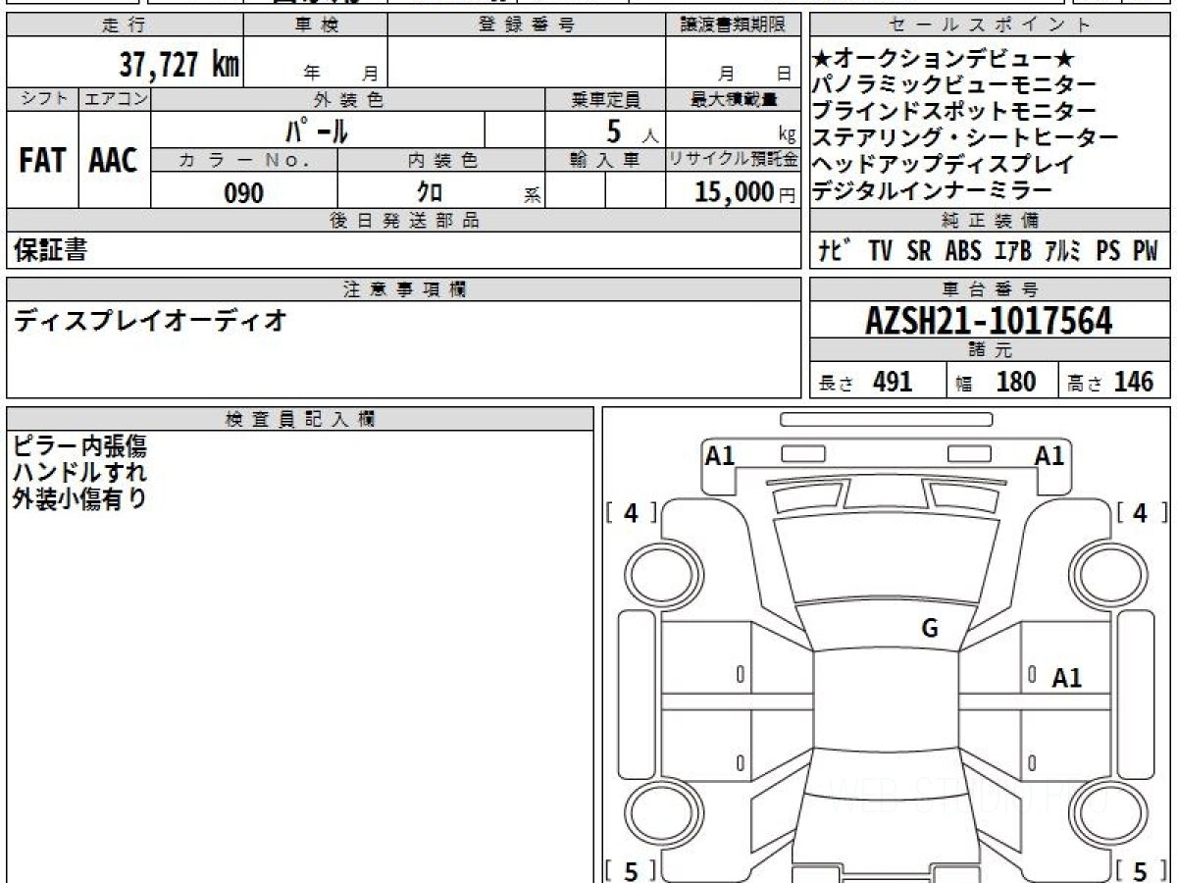Click the エアB airbag equipment code

point(1013,251)
